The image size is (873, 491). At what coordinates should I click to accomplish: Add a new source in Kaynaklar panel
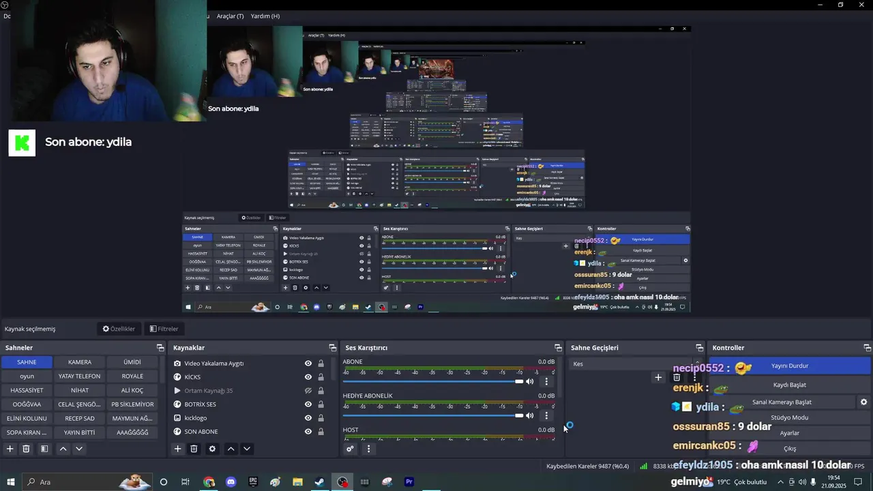(177, 449)
